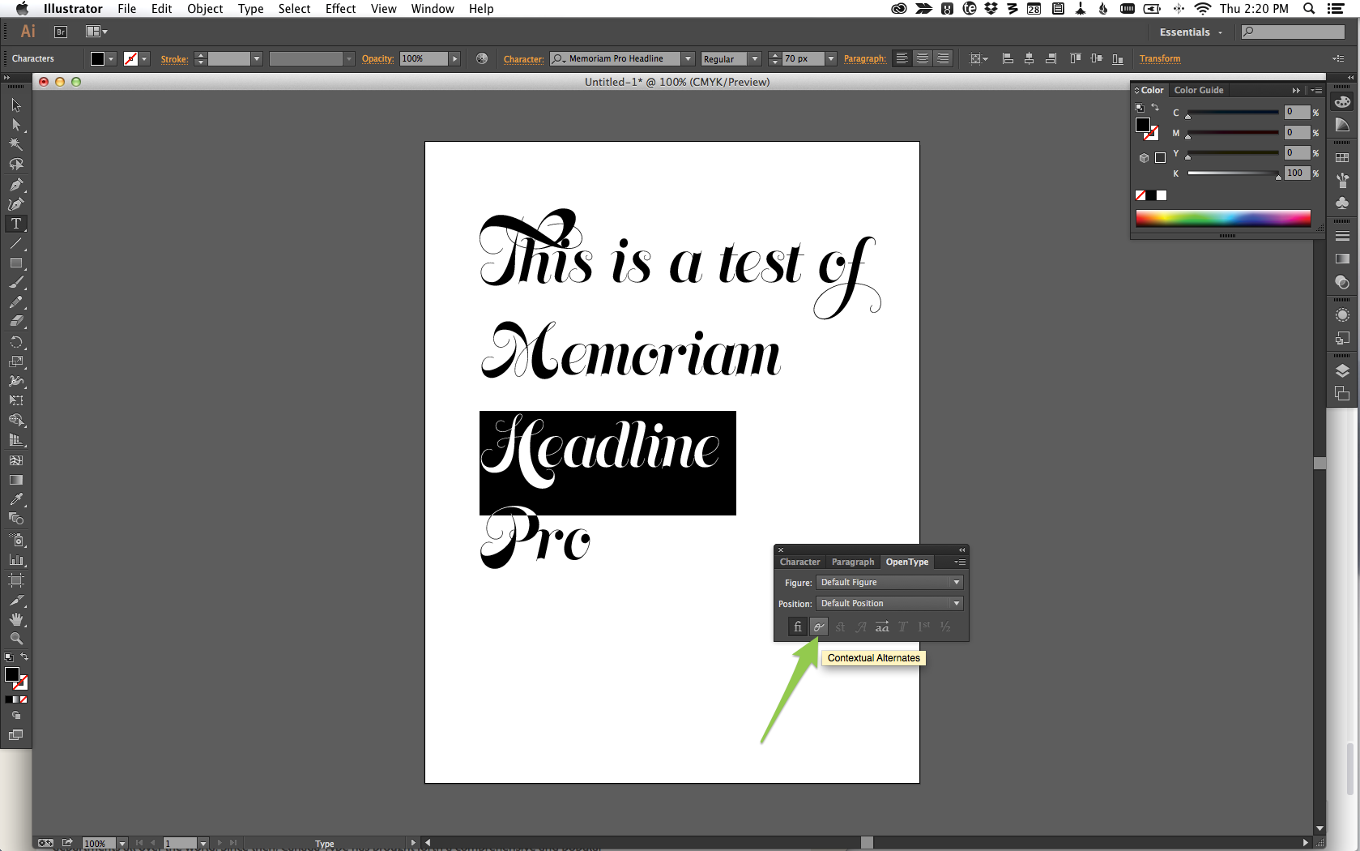
Task: Select the Pencil tool
Action: [x=16, y=302]
